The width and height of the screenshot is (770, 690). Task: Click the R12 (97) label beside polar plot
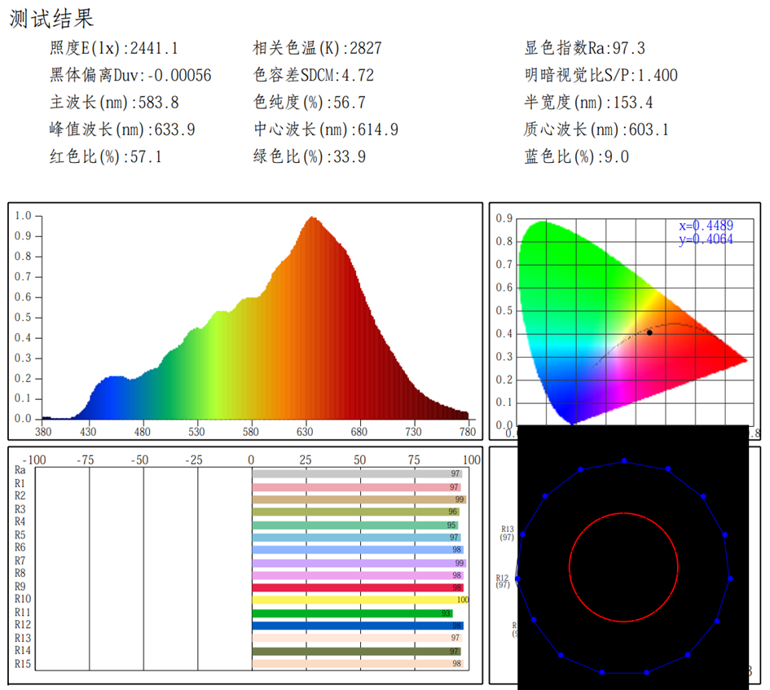[x=503, y=582]
